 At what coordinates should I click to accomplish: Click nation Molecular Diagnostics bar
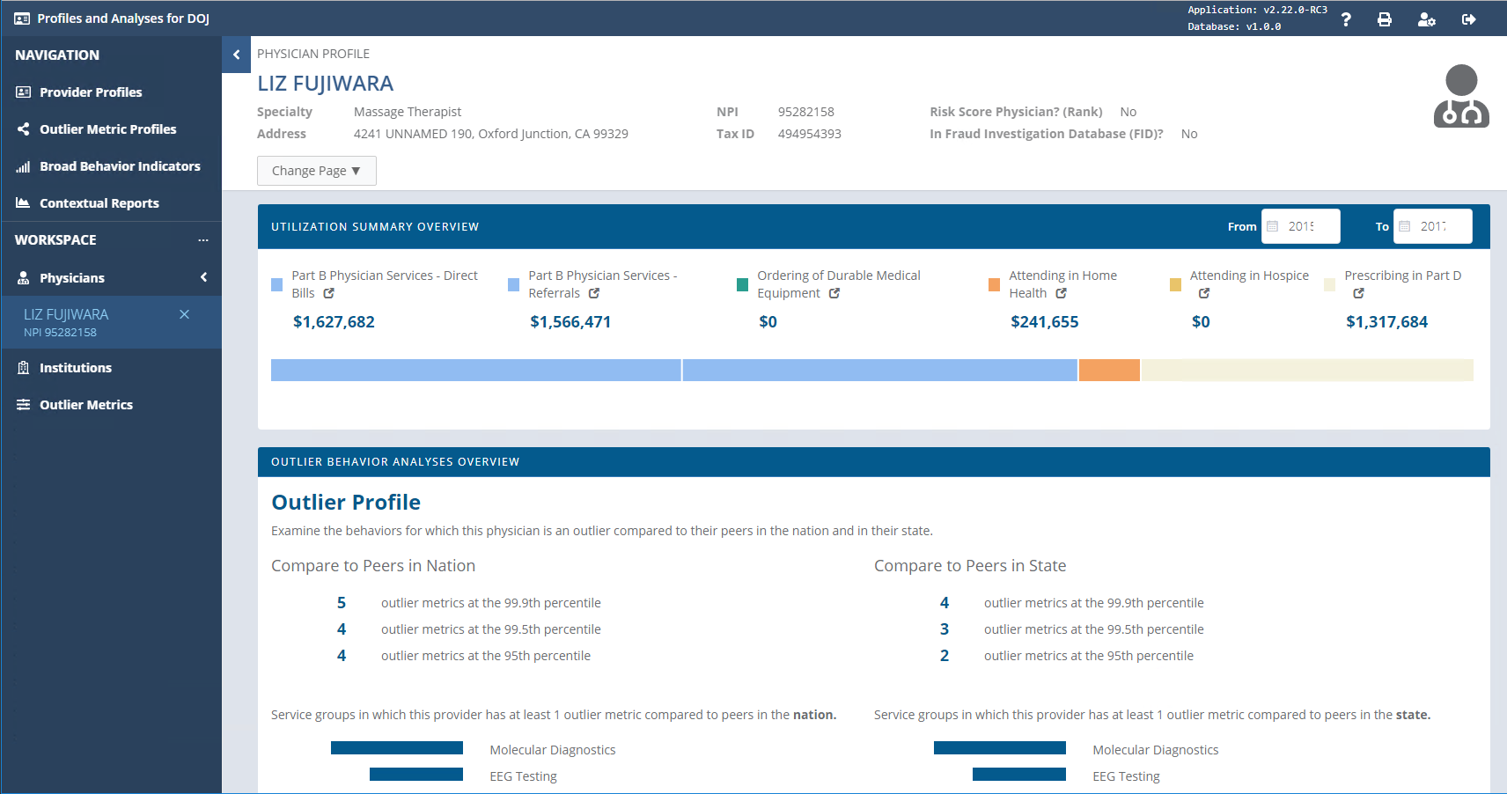[397, 748]
